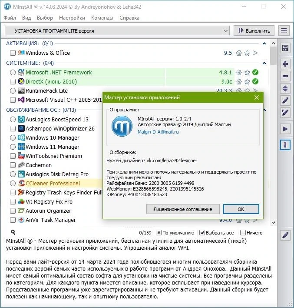Select the RuntimePack Lite radio button
This screenshot has height=308, width=294.
click(x=13, y=91)
